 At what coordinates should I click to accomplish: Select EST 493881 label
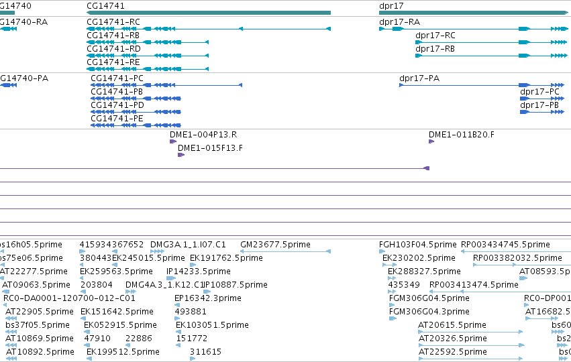pos(191,312)
